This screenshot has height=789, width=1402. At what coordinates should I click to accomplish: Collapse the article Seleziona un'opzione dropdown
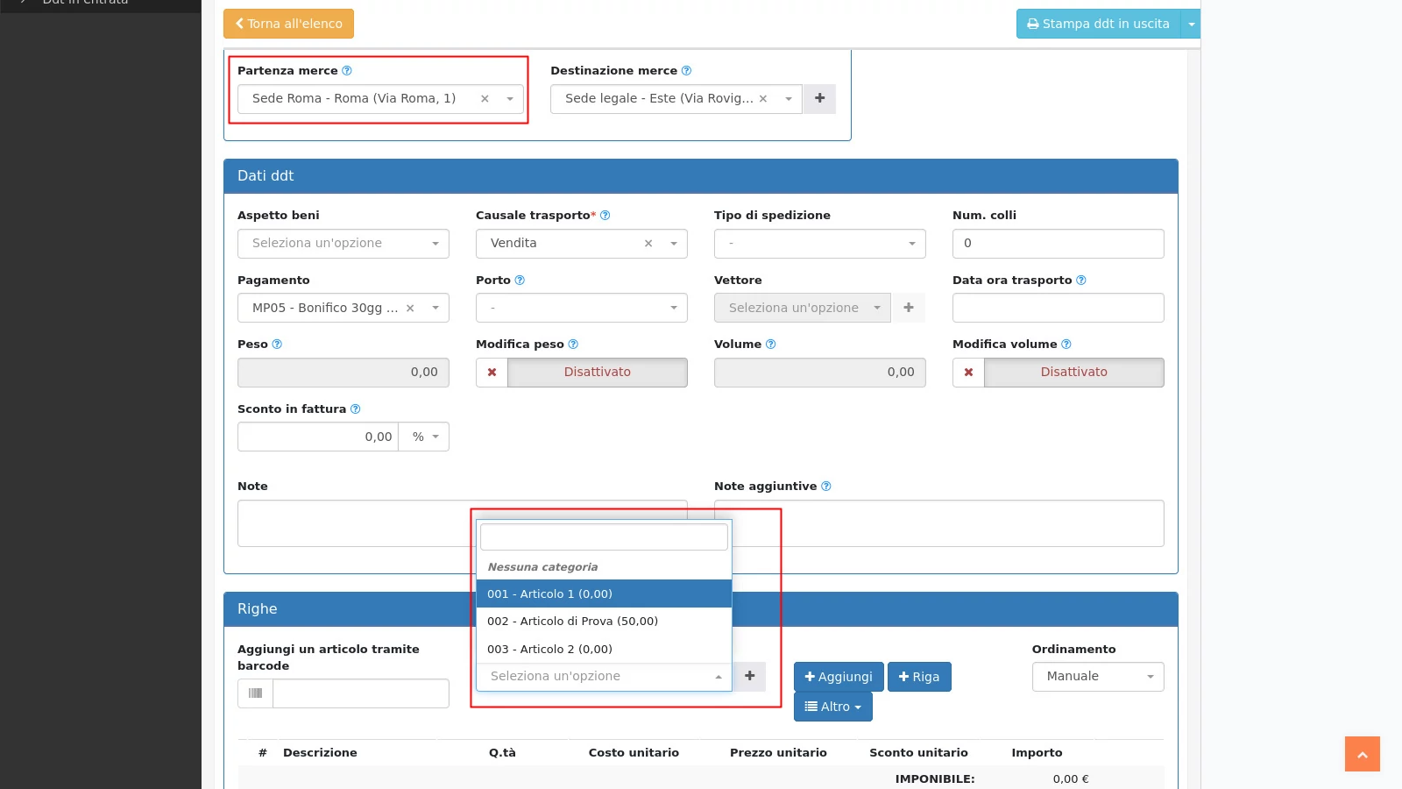(604, 677)
